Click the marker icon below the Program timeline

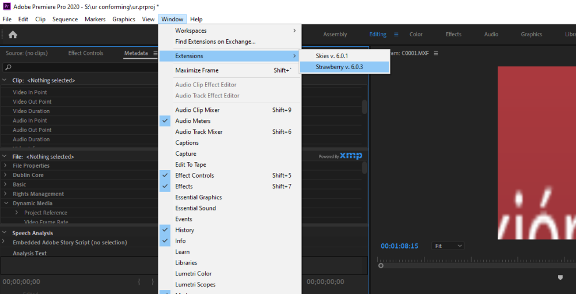560,277
